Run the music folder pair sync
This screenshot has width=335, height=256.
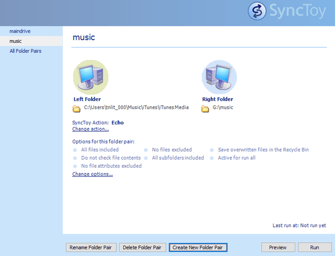(314, 247)
